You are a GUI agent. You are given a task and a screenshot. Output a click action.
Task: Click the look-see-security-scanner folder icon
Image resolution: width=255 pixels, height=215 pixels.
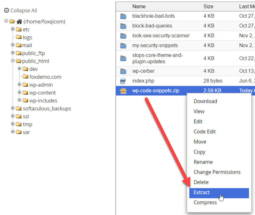[124, 35]
